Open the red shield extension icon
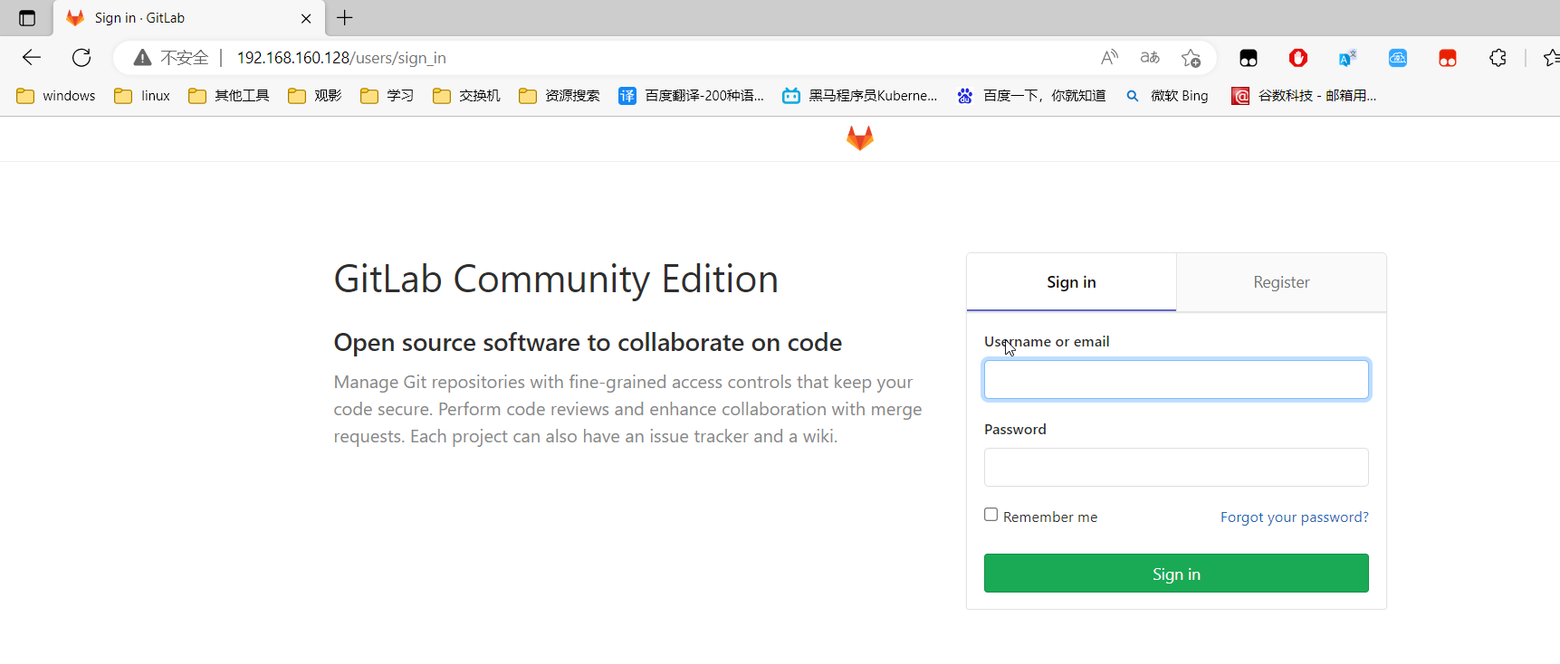This screenshot has height=664, width=1560. coord(1298,58)
